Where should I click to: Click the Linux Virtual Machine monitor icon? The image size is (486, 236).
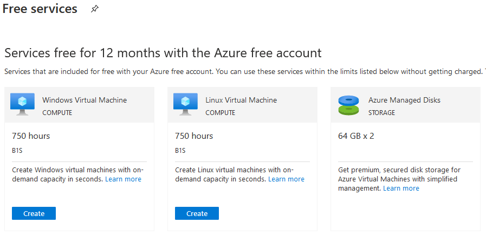click(x=185, y=104)
